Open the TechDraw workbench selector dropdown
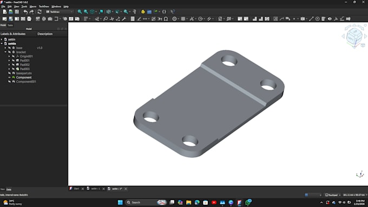This screenshot has width=368, height=207. 60,12
